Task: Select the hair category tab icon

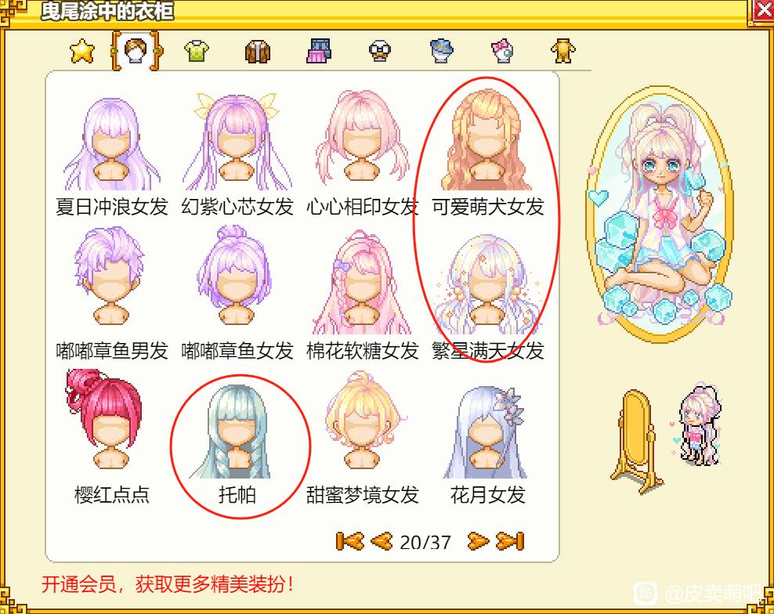Action: tap(136, 50)
